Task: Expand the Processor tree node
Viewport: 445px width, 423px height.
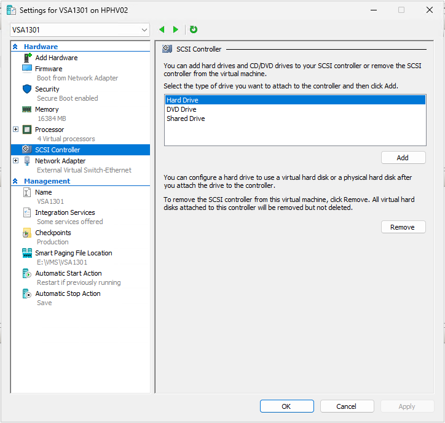Action: (16, 130)
